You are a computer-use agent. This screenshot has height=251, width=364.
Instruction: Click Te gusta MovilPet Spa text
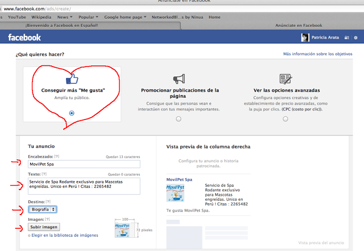[188, 211]
